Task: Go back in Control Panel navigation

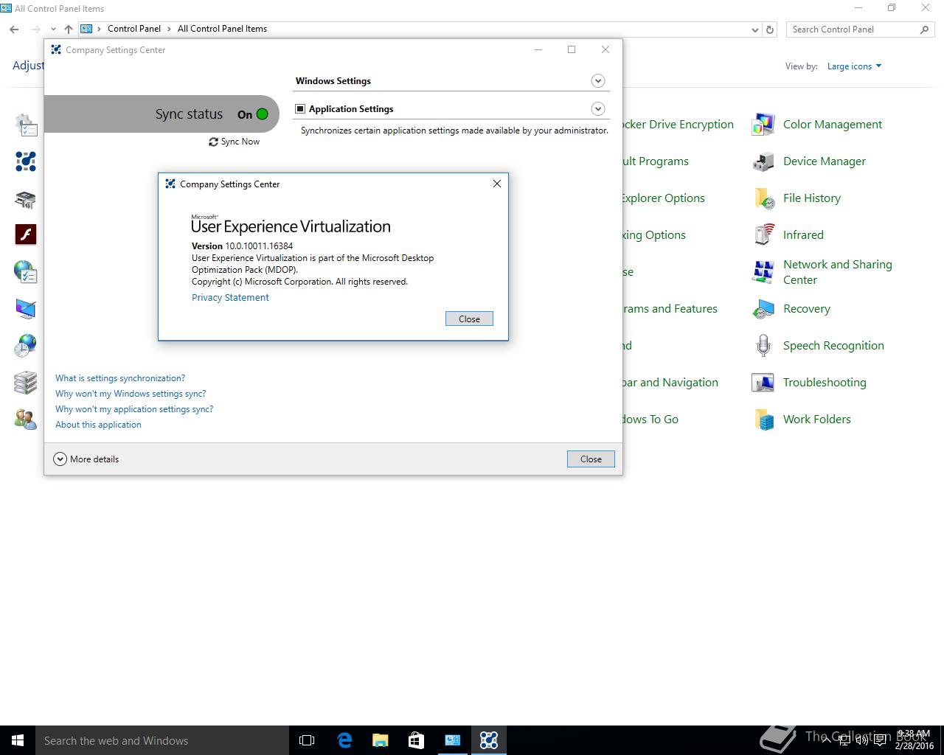Action: 14,29
